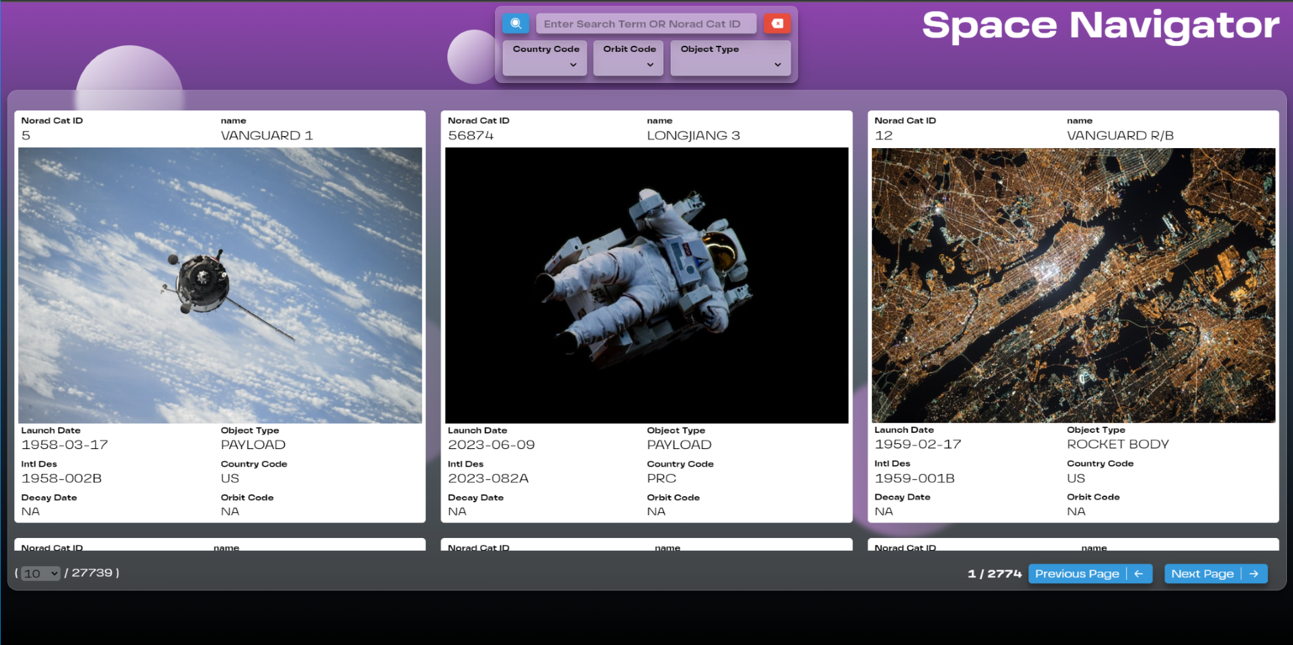Screen dimensions: 1293x645
Task: Select launch date 1958-03-17
Action: tap(65, 445)
